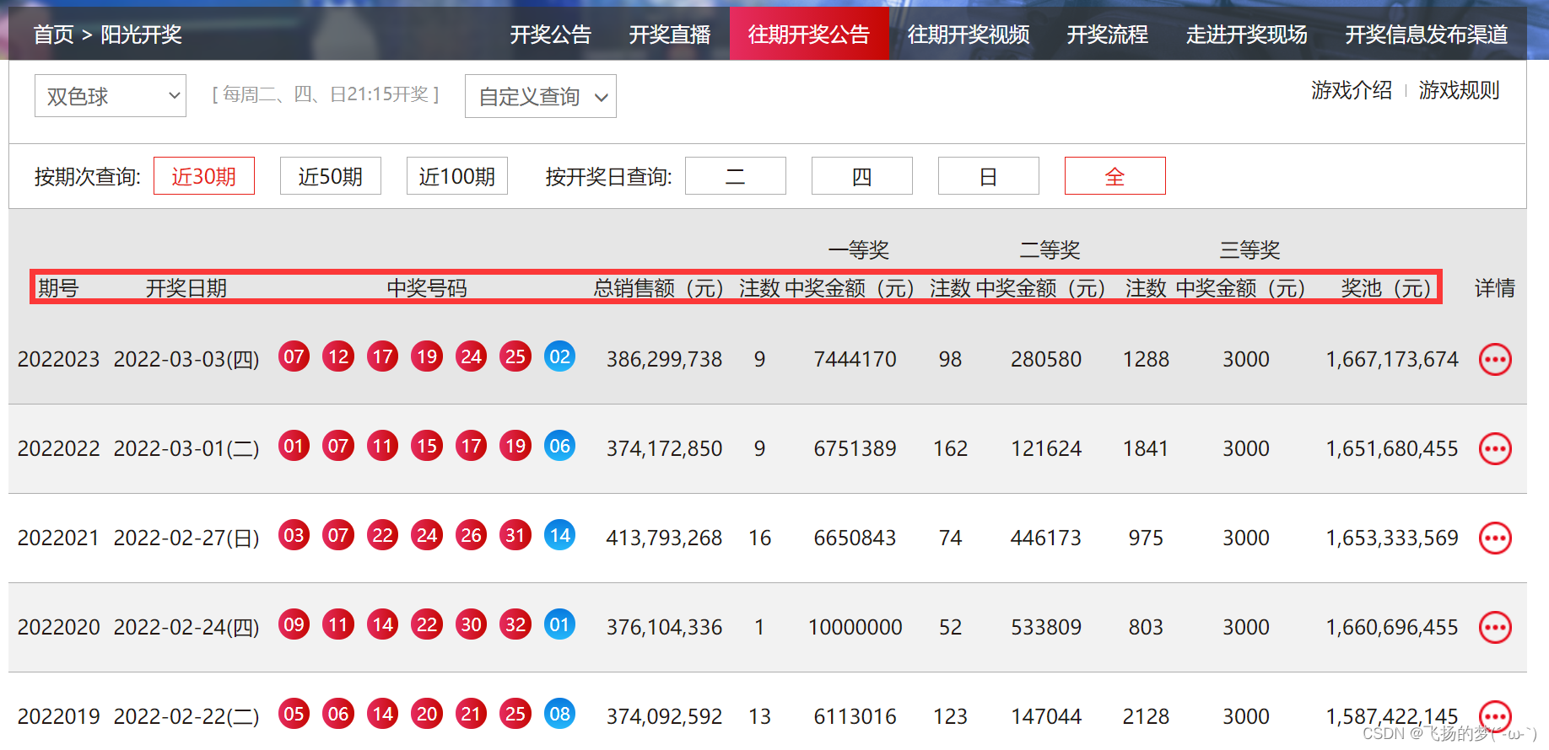Open details icon for draw 2022021
Viewport: 1549px width, 750px height.
[x=1495, y=538]
